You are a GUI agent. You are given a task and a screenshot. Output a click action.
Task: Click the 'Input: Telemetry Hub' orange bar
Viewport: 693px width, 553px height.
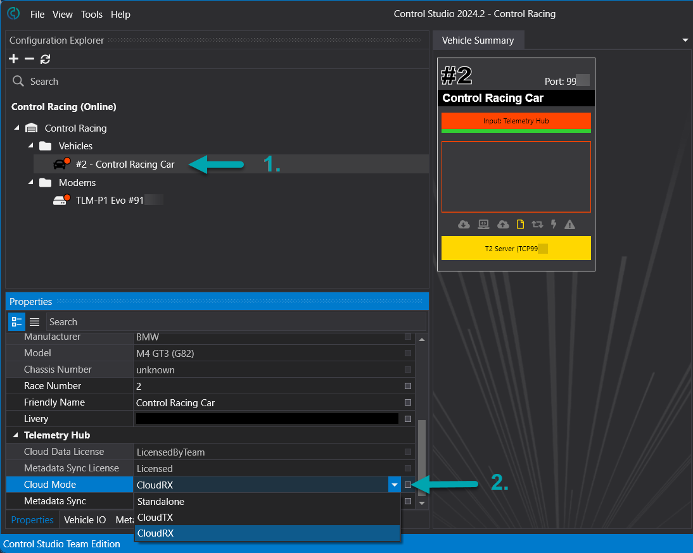point(516,121)
